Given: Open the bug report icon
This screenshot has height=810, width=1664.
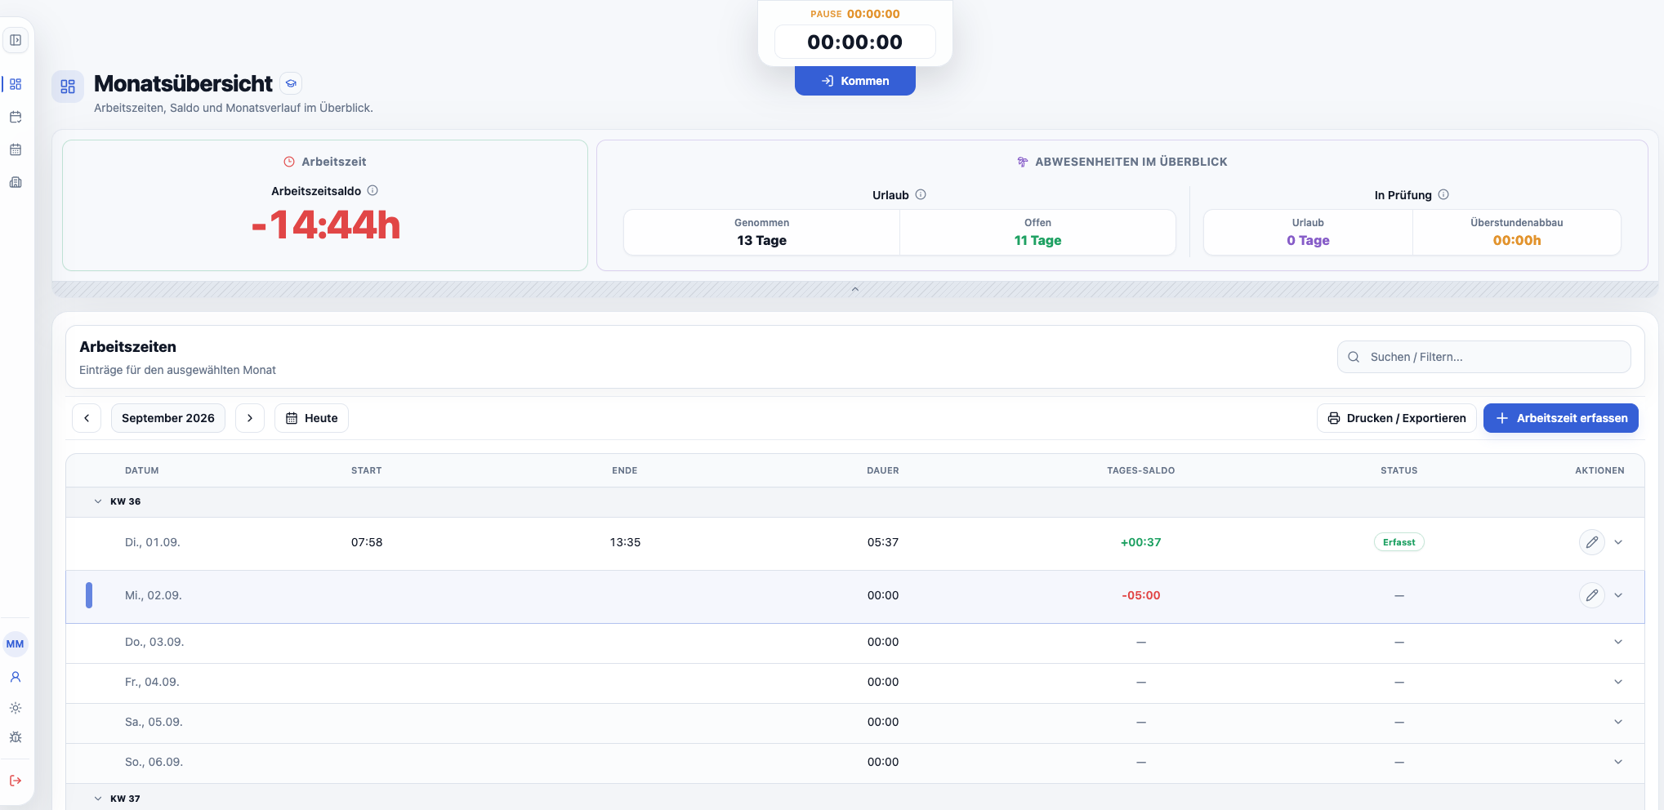Looking at the screenshot, I should click(16, 737).
